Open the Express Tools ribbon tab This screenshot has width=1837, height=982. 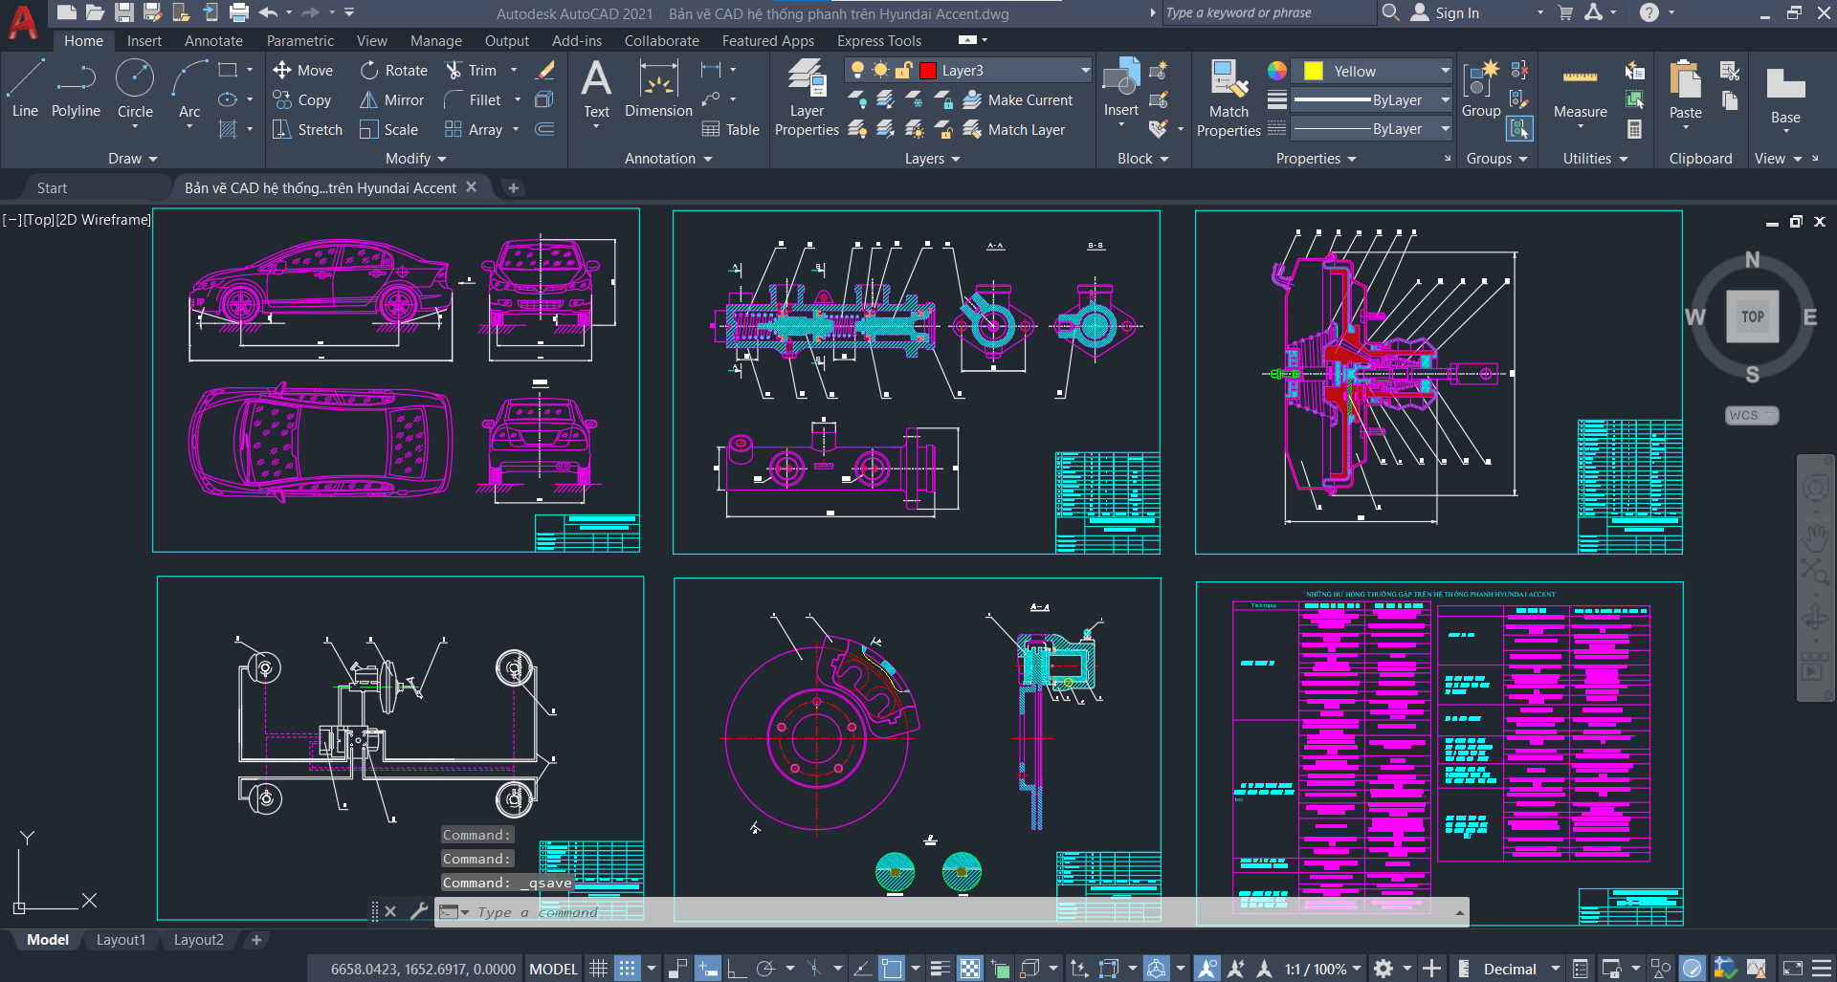point(878,40)
